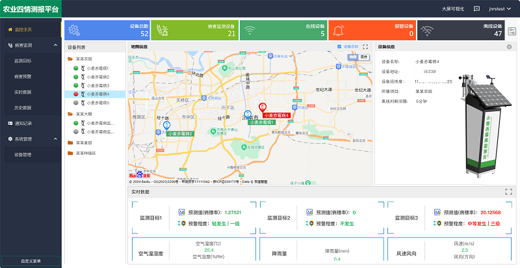Screen dimensions: 520x268
Task: Expand the map to fullscreen
Action: tap(365, 47)
